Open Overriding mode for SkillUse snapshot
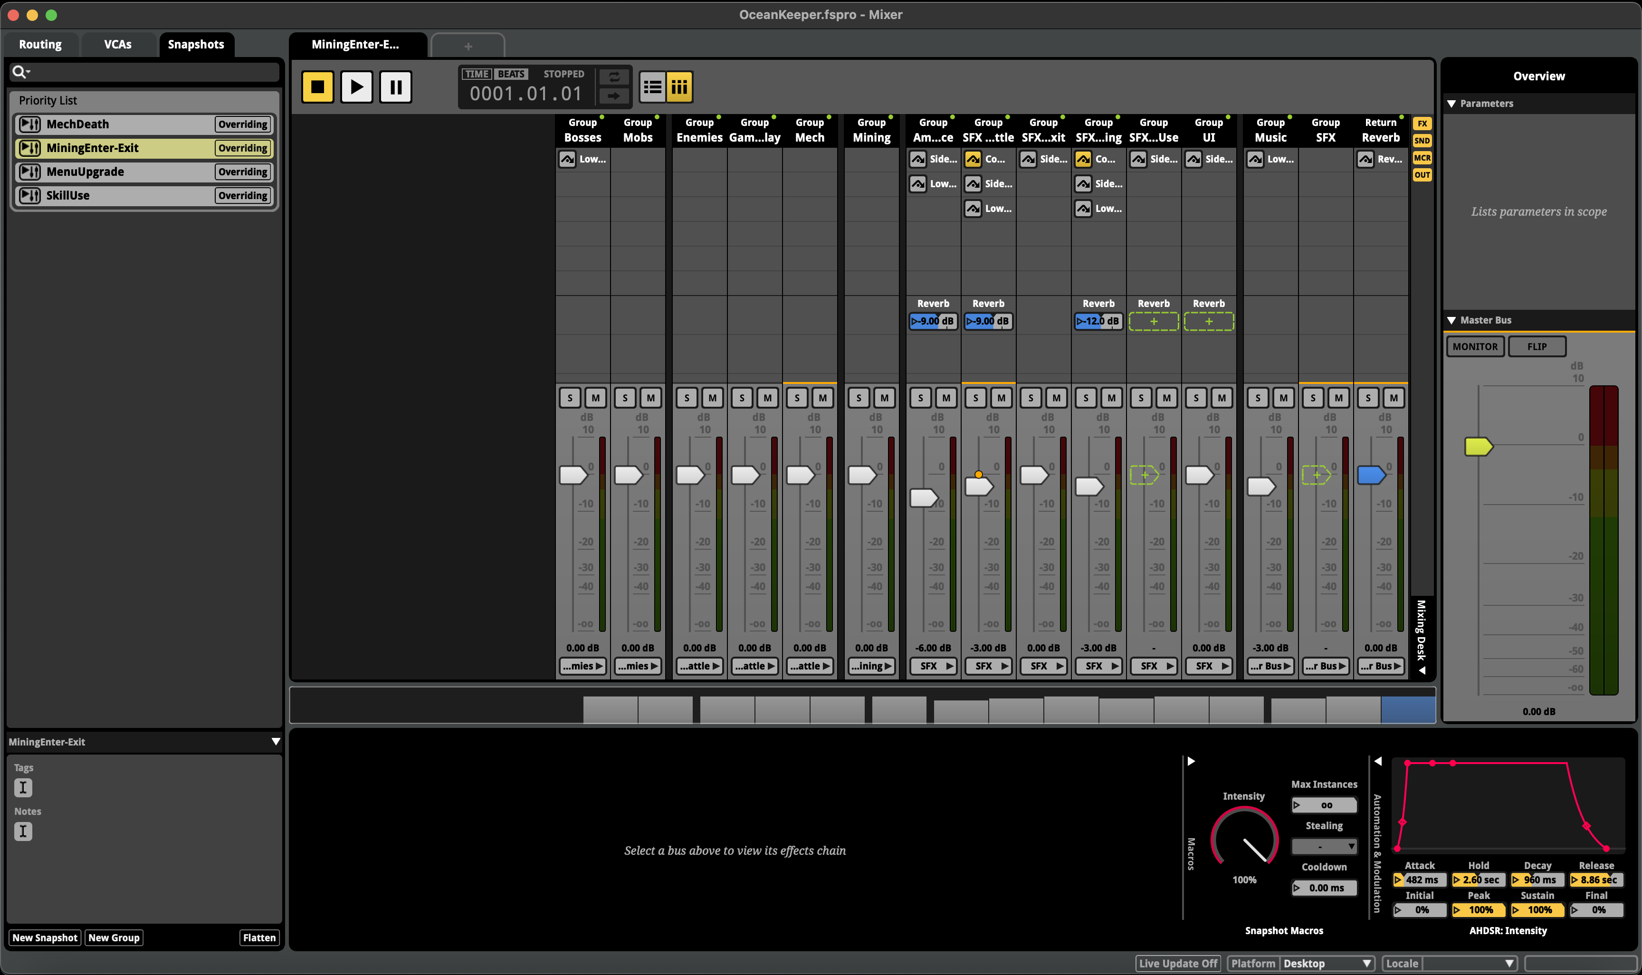Image resolution: width=1642 pixels, height=975 pixels. click(x=242, y=195)
